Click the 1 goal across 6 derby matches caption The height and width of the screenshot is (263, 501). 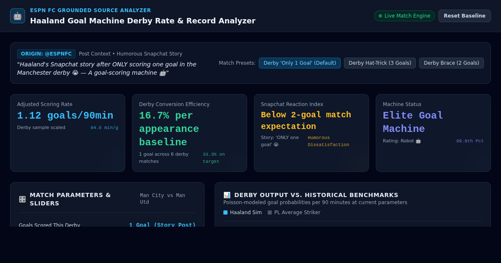164,158
